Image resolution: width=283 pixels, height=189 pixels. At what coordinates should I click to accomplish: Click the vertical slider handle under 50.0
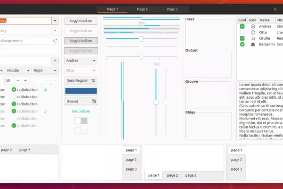click(x=156, y=103)
